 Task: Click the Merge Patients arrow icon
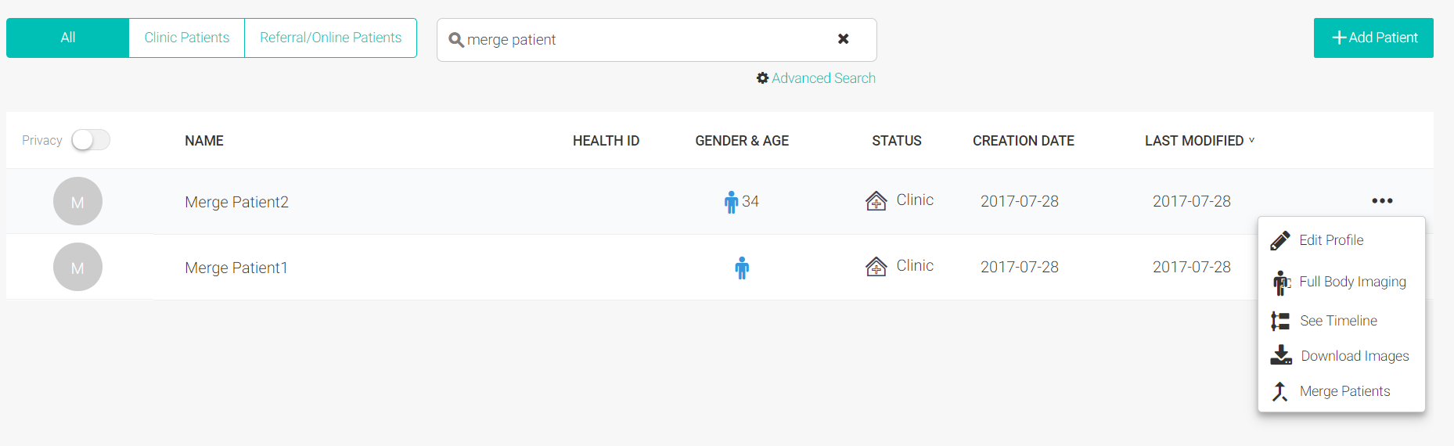1280,391
